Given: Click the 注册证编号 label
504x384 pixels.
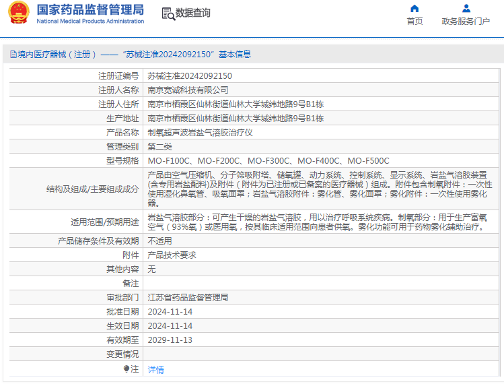Looking at the screenshot, I should (118, 76).
